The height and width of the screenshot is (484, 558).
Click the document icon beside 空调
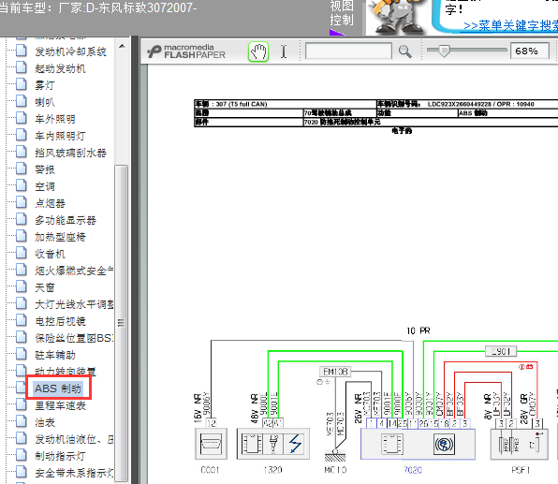pos(22,185)
